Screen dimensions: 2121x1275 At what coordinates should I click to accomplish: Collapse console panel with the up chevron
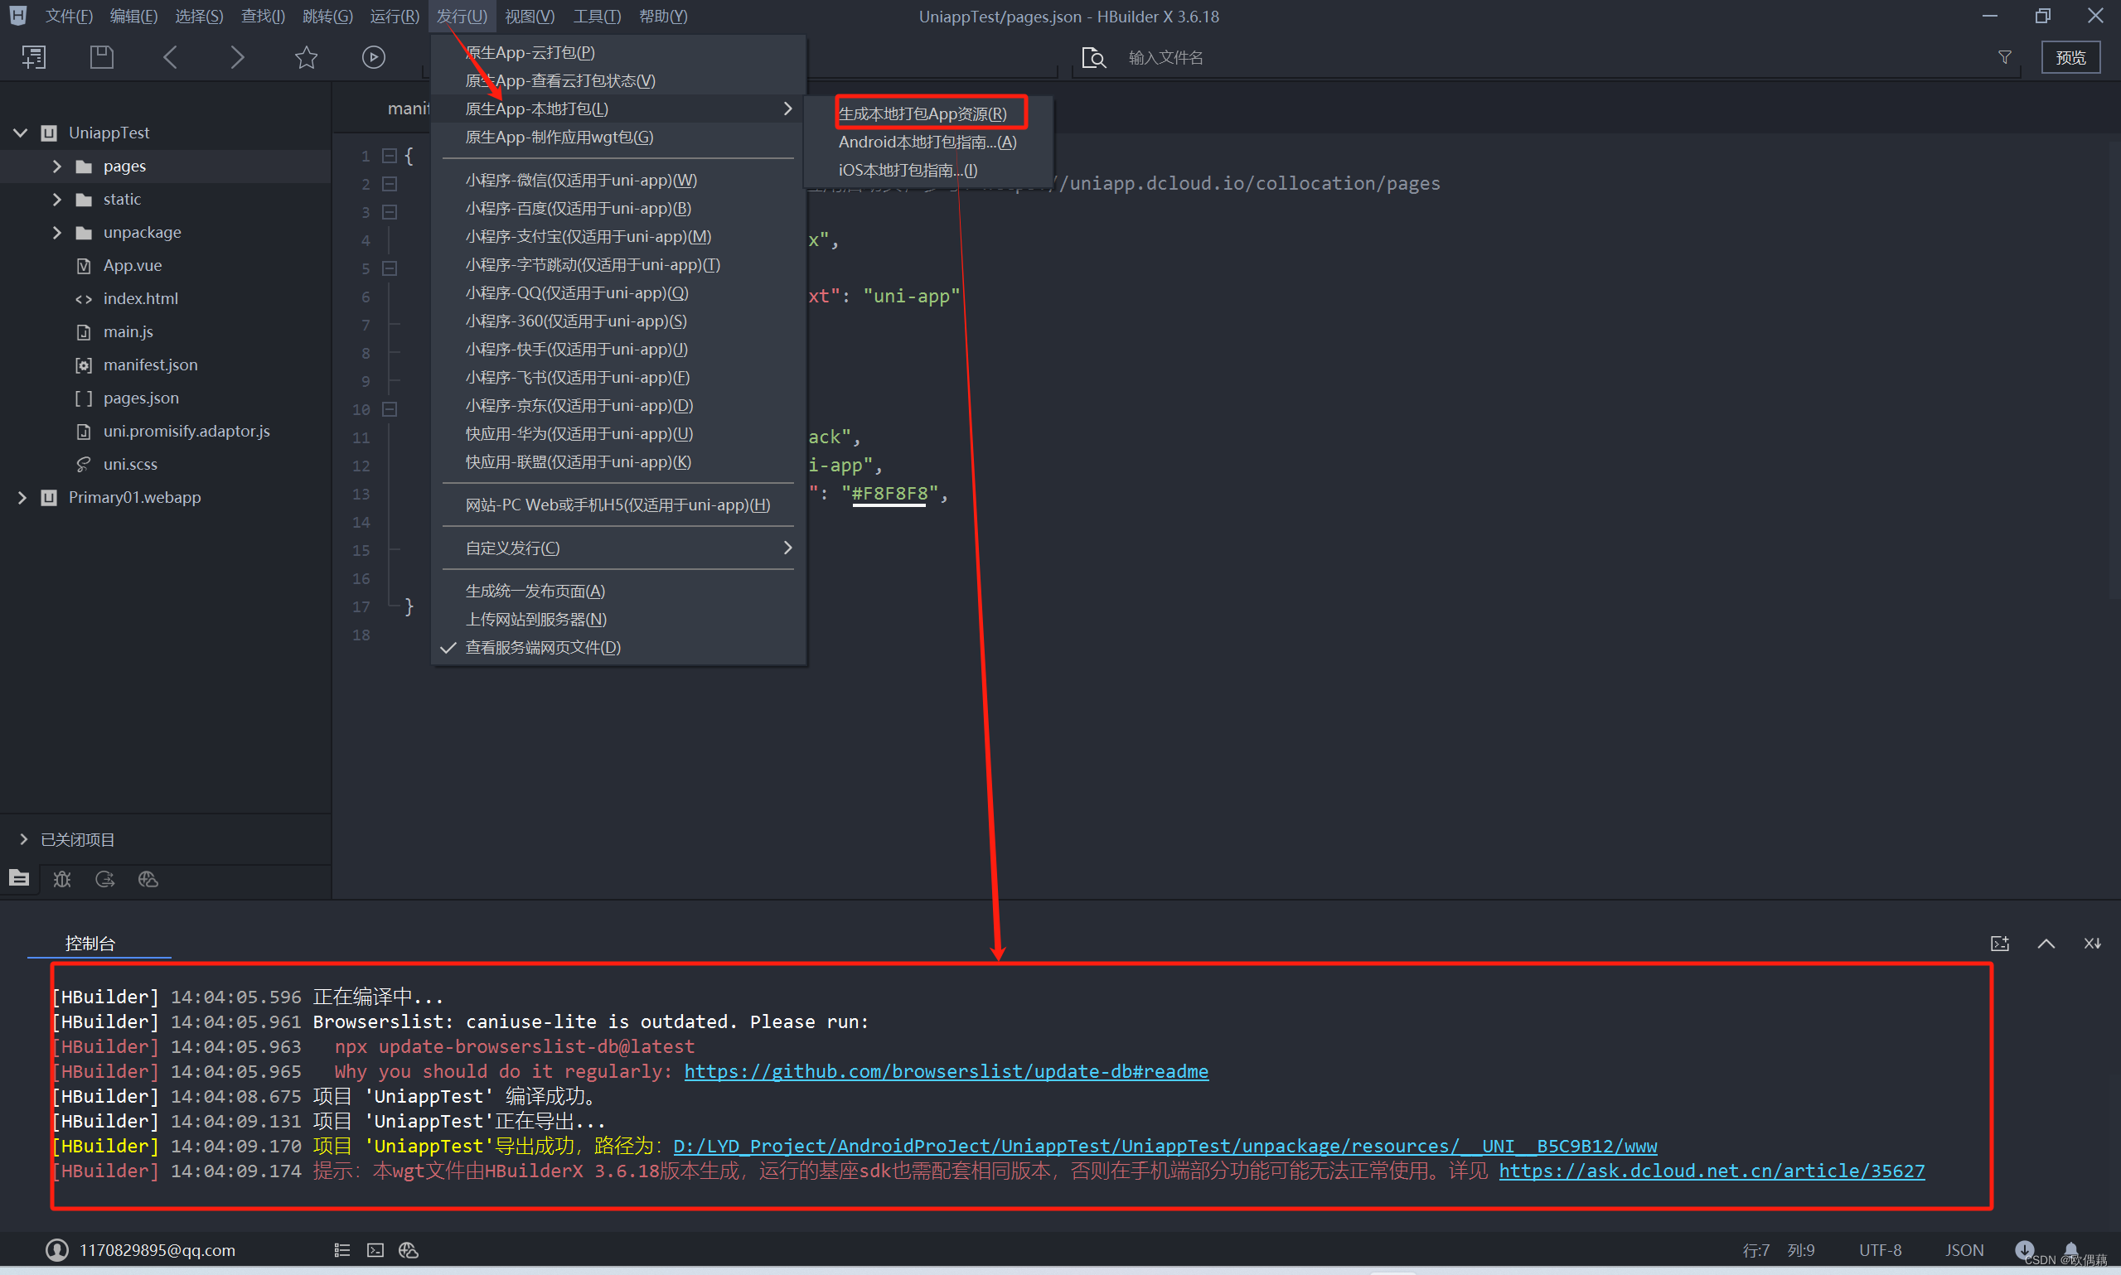pyautogui.click(x=2046, y=943)
